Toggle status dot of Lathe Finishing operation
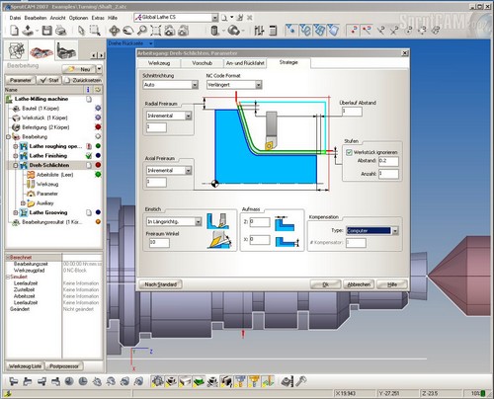This screenshot has width=494, height=399. (98, 155)
